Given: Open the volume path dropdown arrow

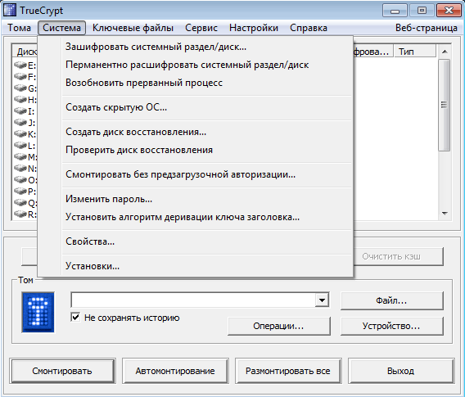Looking at the screenshot, I should (322, 300).
